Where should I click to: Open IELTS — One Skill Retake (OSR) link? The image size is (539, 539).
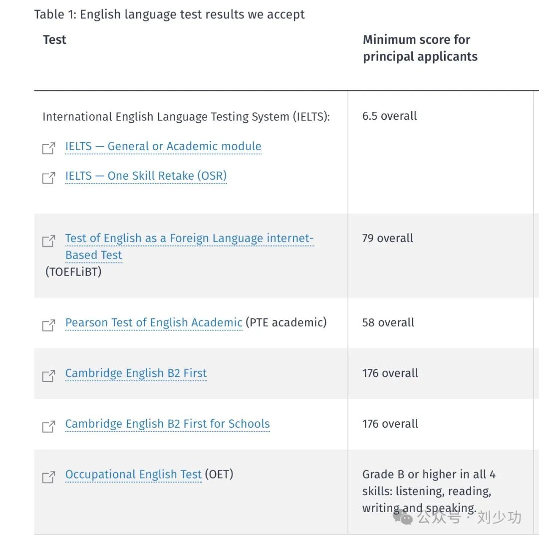click(x=146, y=176)
